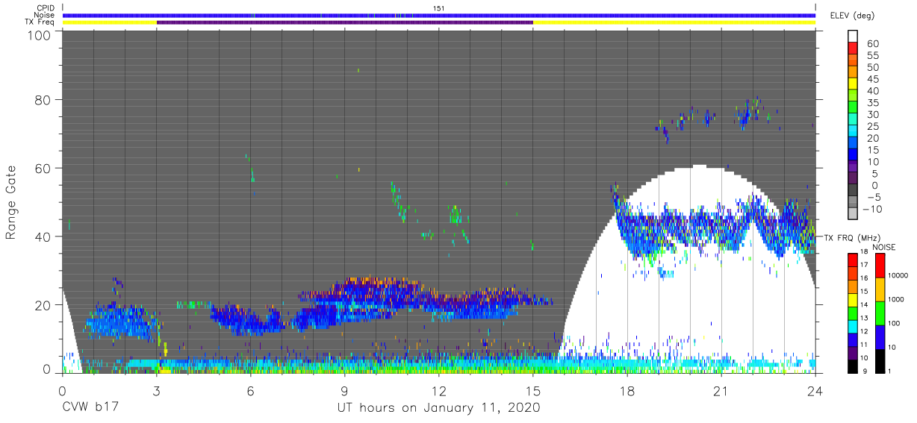Viewport: 917px width, 423px height.
Task: Pick the black bottom segment of TX FRQ colorbar
Action: [854, 366]
